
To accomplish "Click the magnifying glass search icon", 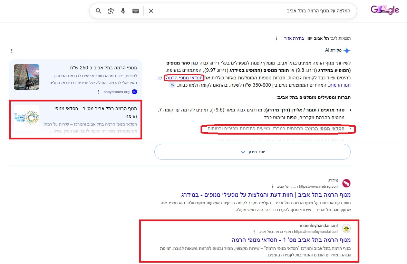I will coord(98,11).
